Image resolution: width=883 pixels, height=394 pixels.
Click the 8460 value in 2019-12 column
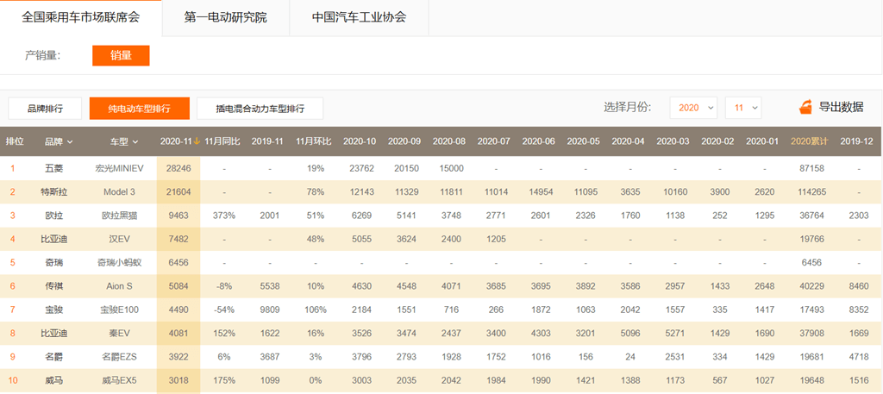pyautogui.click(x=859, y=286)
